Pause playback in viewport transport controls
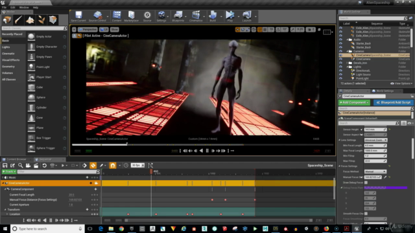This screenshot has height=233, width=415. 207,151
